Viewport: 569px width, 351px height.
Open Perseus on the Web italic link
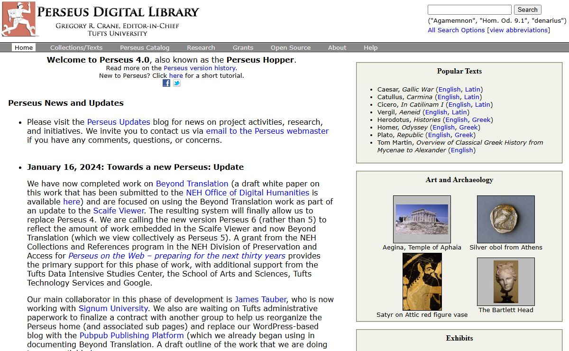[177, 256]
